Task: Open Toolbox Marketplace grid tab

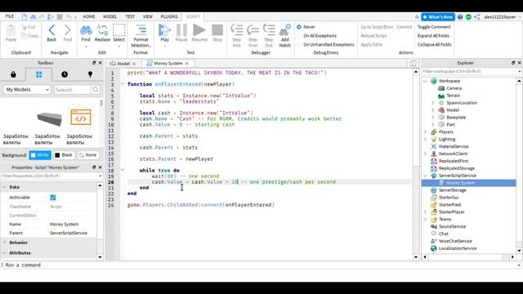Action: point(39,74)
